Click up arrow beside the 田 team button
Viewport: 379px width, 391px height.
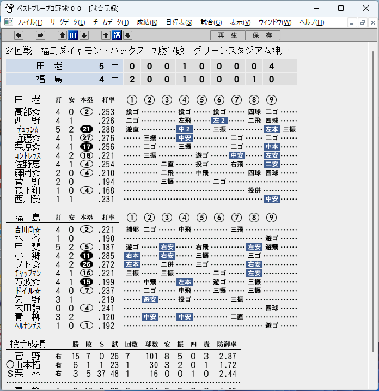(62, 35)
